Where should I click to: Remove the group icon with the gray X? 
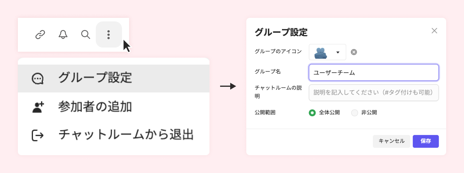tap(354, 52)
